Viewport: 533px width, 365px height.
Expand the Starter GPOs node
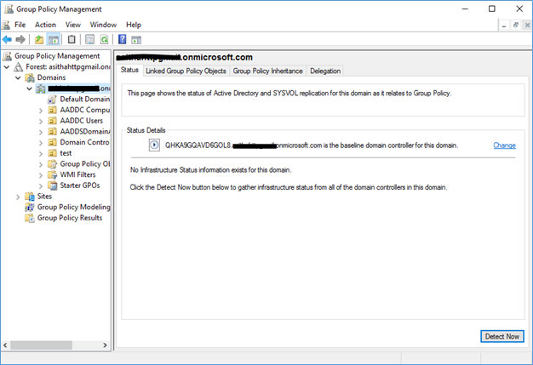41,185
